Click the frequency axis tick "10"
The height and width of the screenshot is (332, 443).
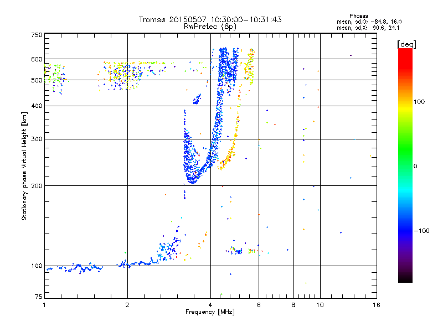pyautogui.click(x=320, y=305)
